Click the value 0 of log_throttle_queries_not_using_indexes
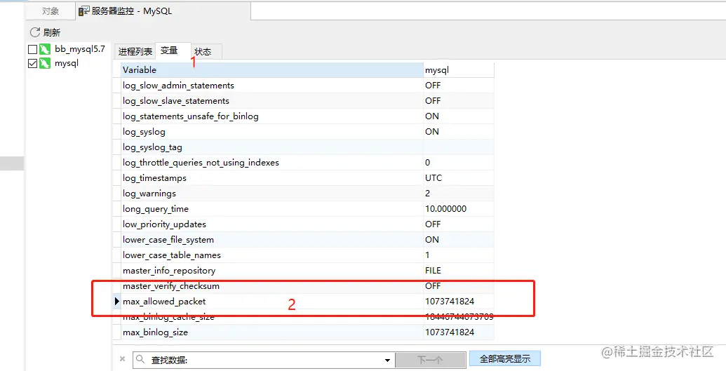 point(427,163)
